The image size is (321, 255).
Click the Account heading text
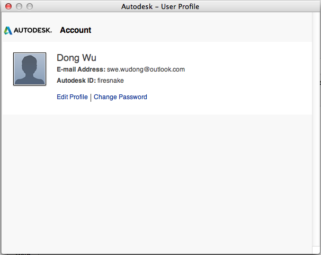(75, 30)
